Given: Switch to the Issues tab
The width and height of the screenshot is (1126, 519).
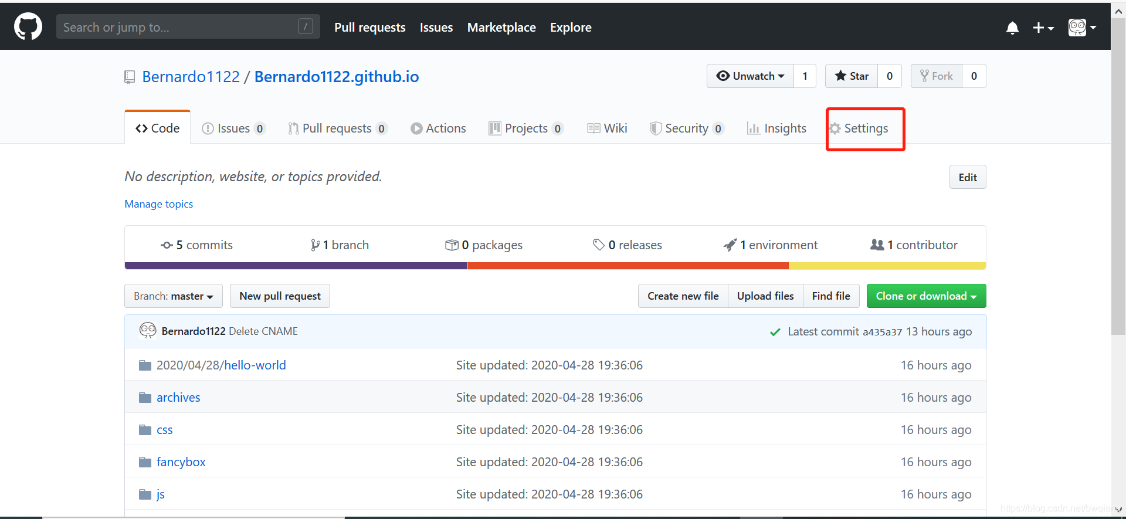Looking at the screenshot, I should 233,128.
